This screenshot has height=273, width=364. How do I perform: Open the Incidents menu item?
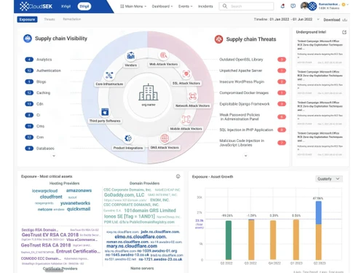click(205, 7)
